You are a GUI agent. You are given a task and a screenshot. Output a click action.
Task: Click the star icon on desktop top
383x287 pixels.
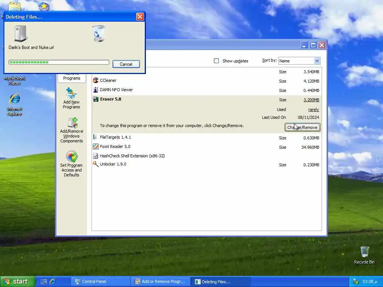point(44,6)
